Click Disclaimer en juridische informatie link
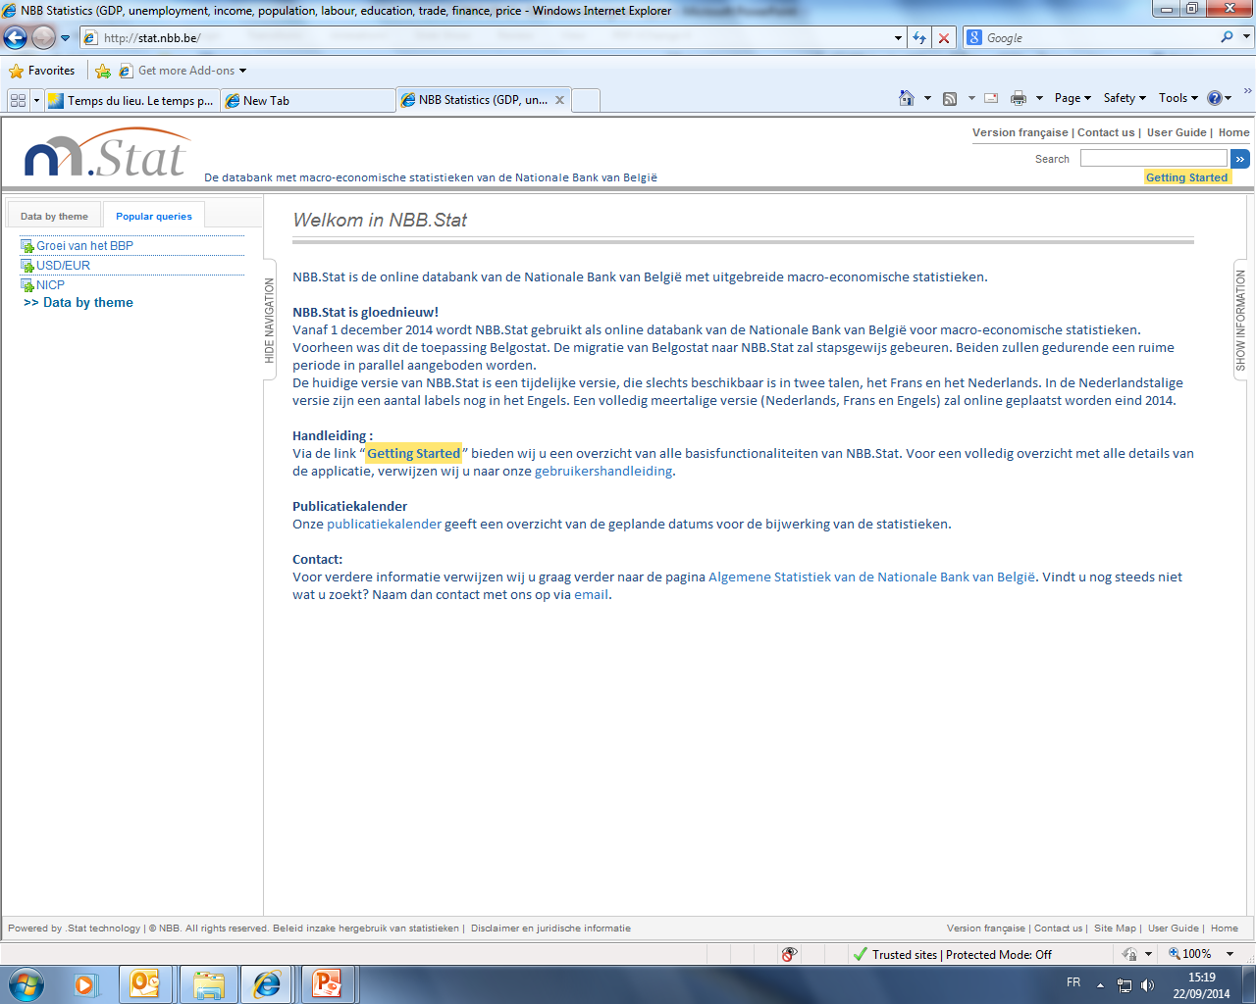Image resolution: width=1256 pixels, height=1004 pixels. [x=550, y=928]
